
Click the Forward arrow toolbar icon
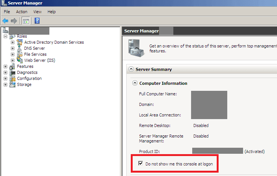tap(14, 21)
